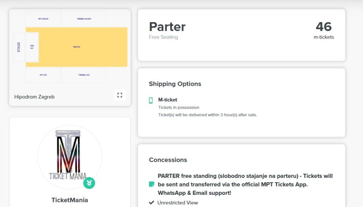Select the yellow Parter zone on map
This screenshot has height=207, width=363.
coord(83,47)
